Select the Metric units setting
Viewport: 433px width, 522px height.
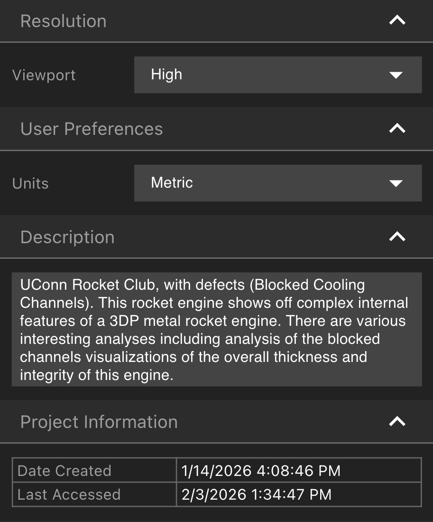point(278,183)
